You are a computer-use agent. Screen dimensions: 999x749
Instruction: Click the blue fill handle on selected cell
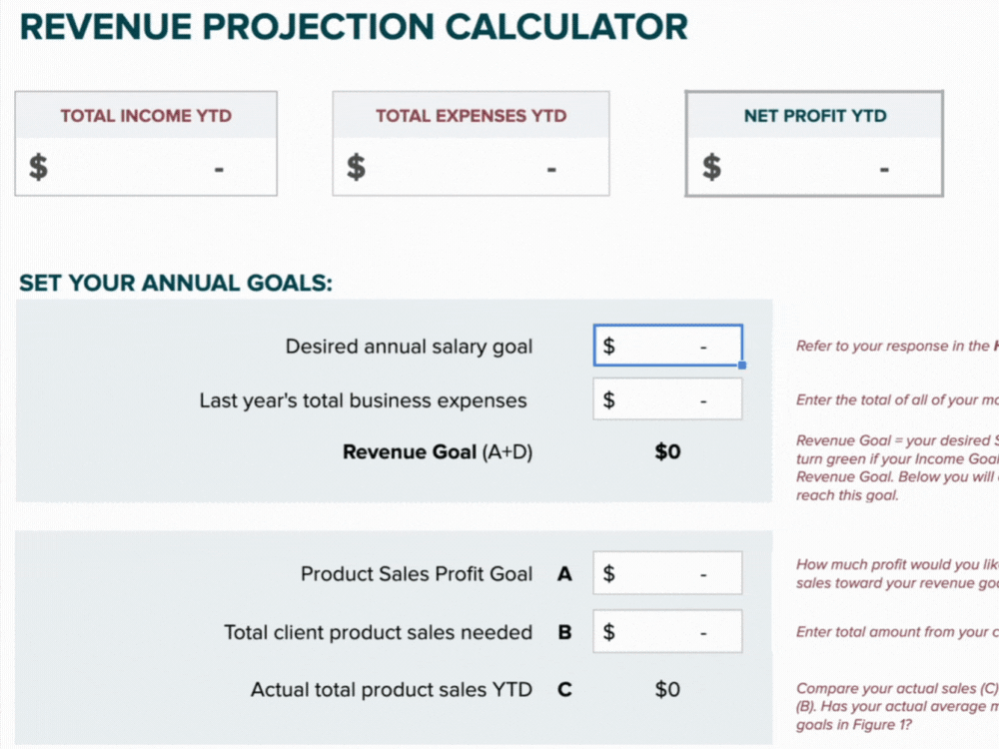tap(742, 365)
